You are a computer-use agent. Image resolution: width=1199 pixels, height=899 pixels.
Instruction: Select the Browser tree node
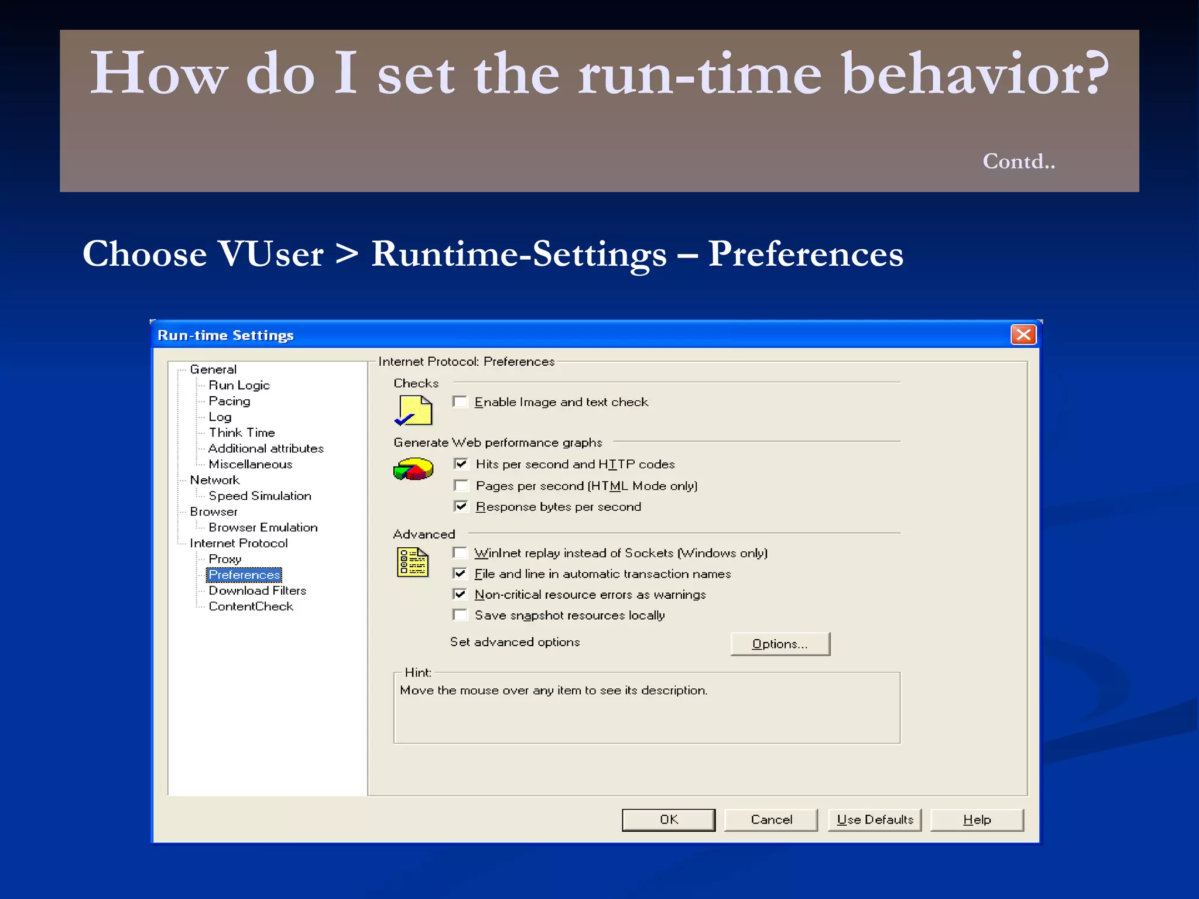point(213,512)
